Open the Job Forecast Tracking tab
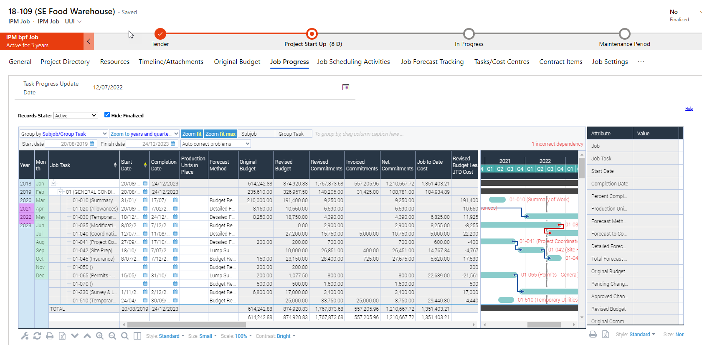The width and height of the screenshot is (702, 345). point(432,62)
